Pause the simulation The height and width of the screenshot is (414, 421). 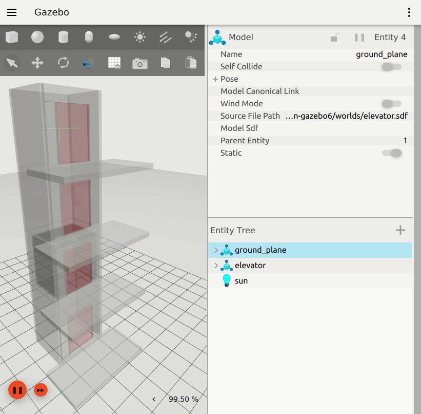tap(17, 390)
